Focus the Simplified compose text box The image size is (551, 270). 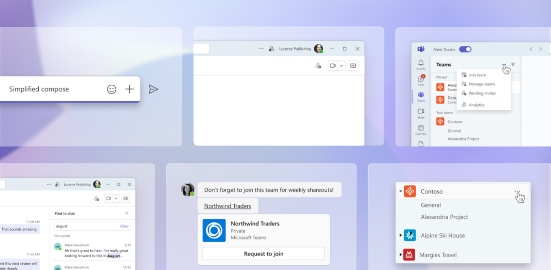(70, 89)
